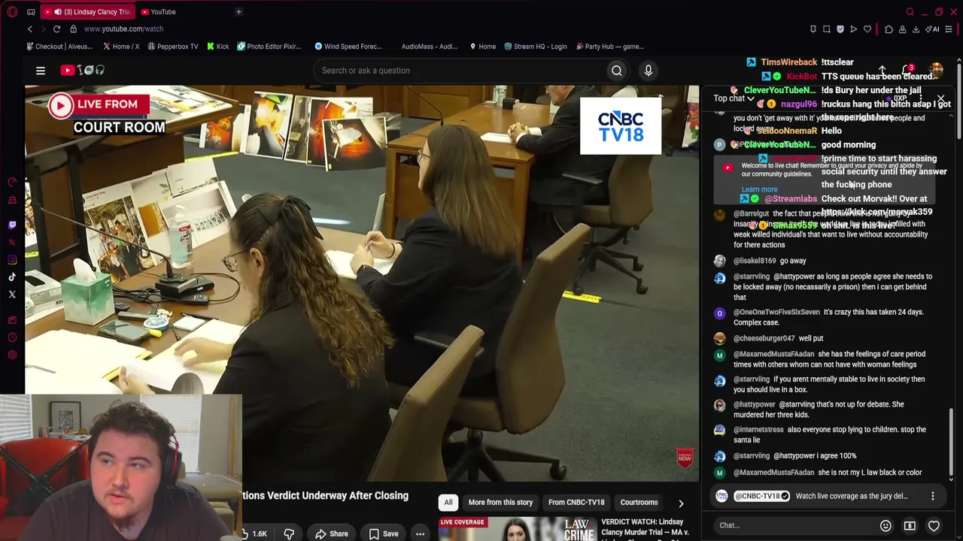Screen dimensions: 963x541
Task: Close the live chat panel
Action: (941, 98)
